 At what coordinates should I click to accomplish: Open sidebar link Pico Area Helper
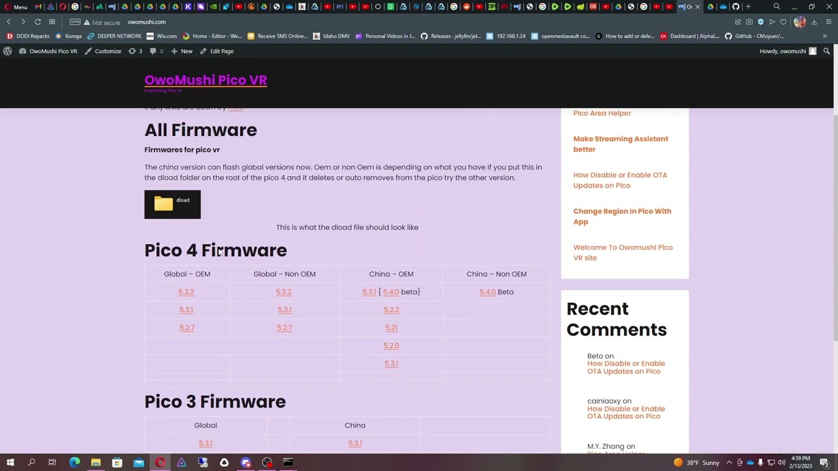click(x=602, y=113)
